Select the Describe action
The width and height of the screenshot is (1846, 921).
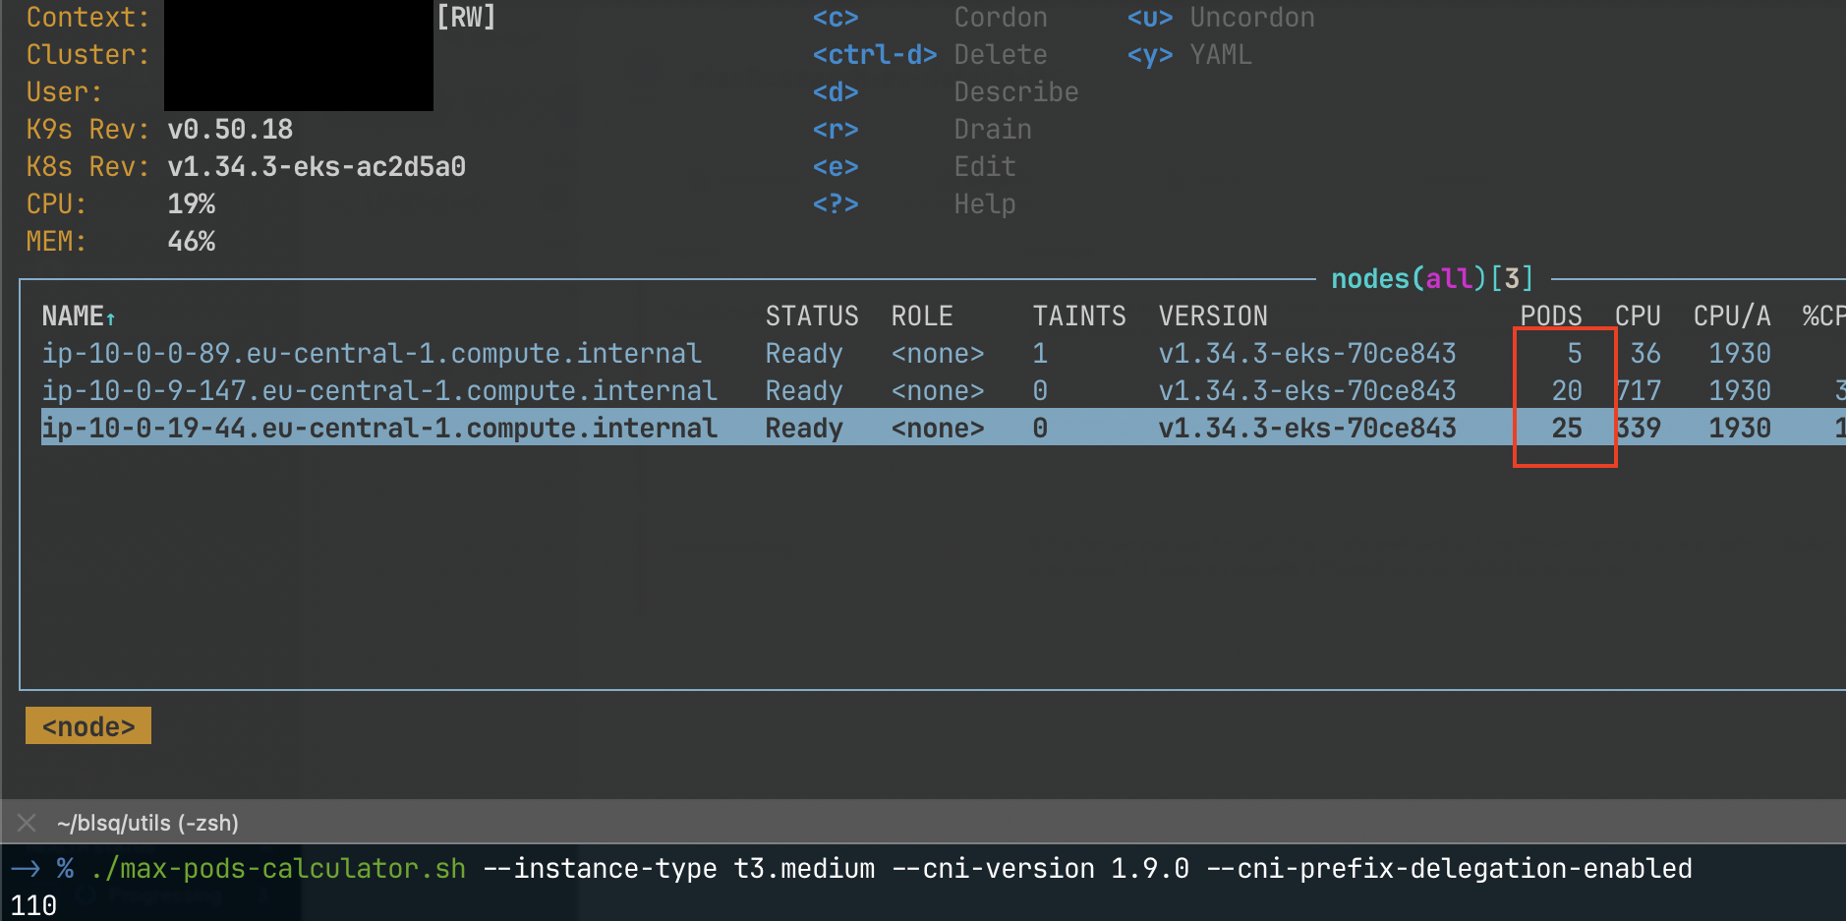836,91
